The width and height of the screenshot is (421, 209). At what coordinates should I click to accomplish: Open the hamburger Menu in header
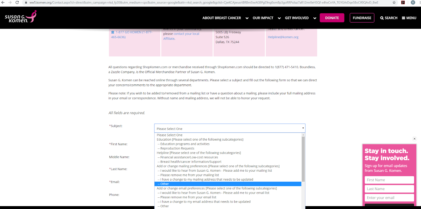click(x=409, y=18)
